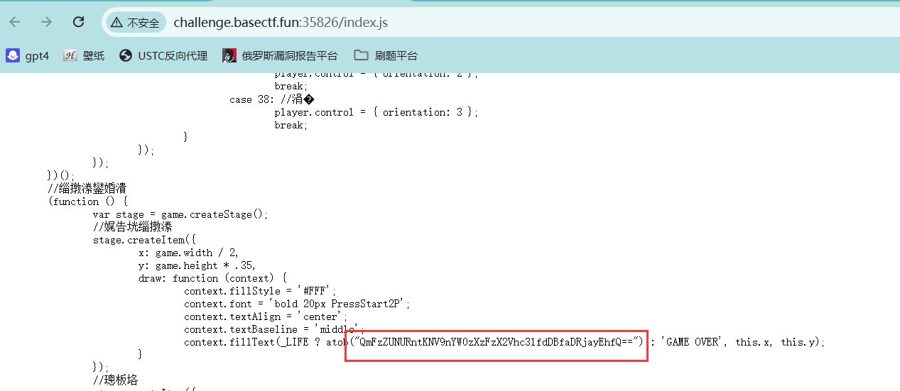Click the forward navigation arrow
The width and height of the screenshot is (900, 391).
(47, 22)
